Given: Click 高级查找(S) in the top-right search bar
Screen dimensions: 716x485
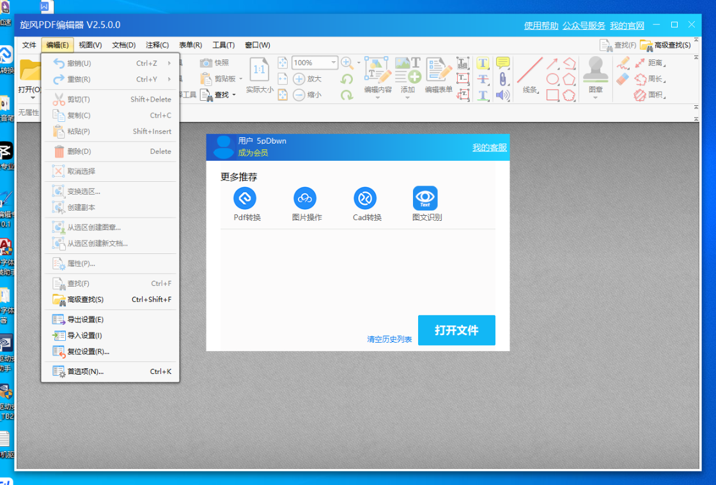Looking at the screenshot, I should tap(665, 45).
